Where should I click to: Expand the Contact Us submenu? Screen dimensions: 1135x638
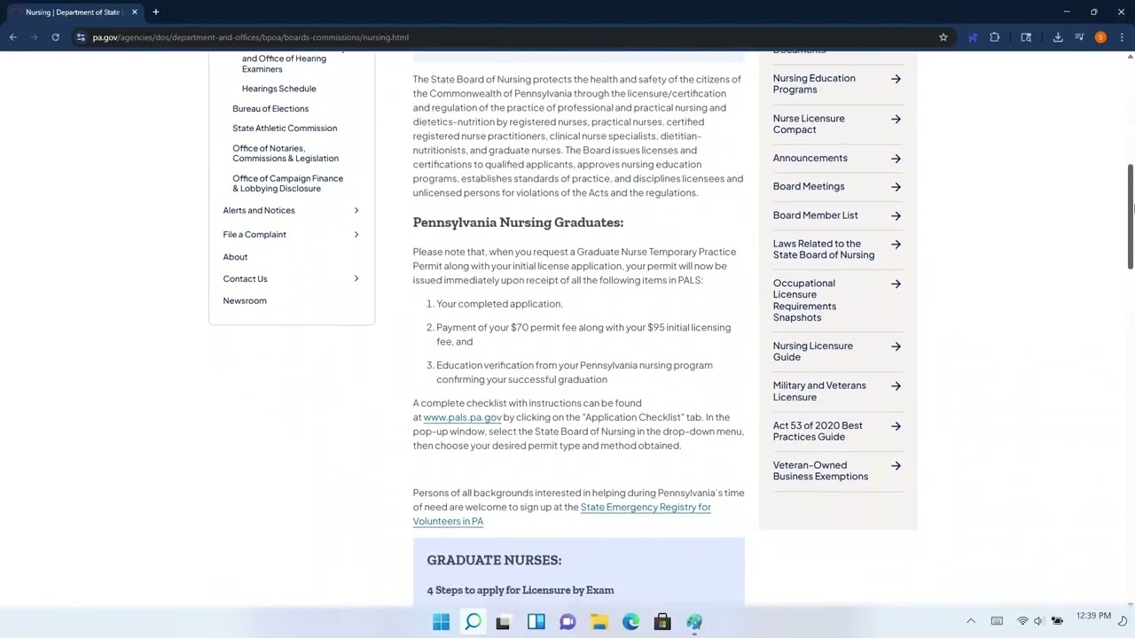pyautogui.click(x=356, y=278)
